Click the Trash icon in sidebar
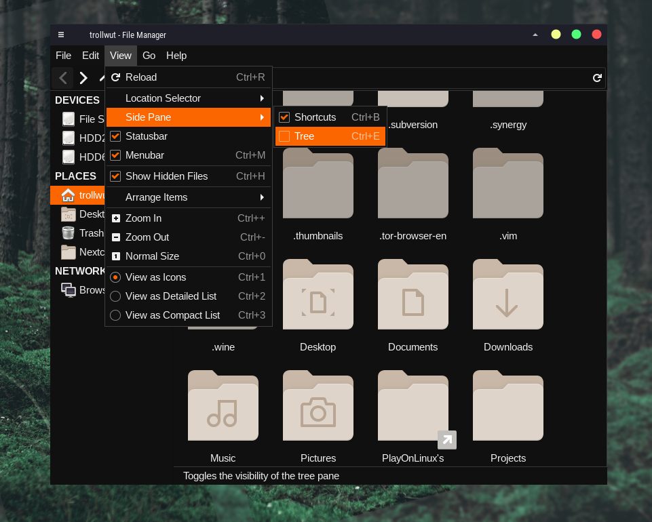652x522 pixels. tap(69, 233)
